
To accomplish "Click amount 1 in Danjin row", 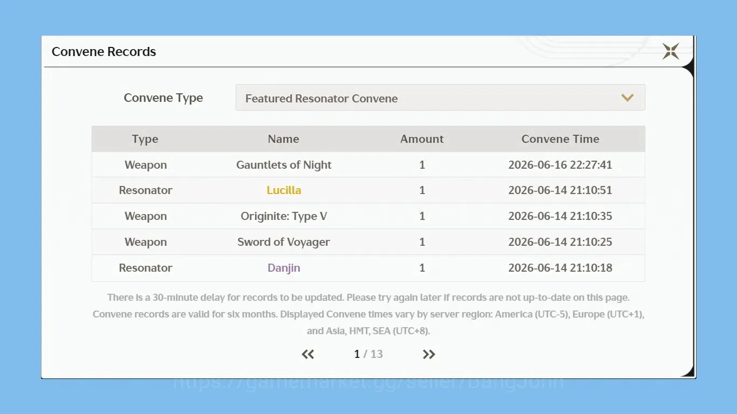I will click(422, 268).
